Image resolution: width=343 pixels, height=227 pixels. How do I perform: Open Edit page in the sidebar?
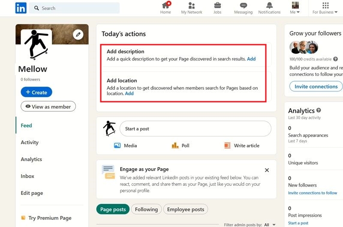tap(32, 193)
